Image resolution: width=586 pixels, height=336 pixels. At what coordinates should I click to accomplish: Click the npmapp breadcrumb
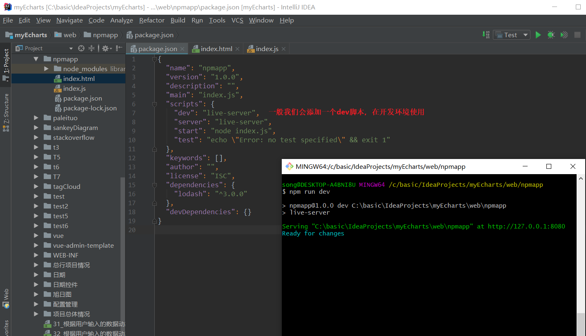click(x=101, y=35)
